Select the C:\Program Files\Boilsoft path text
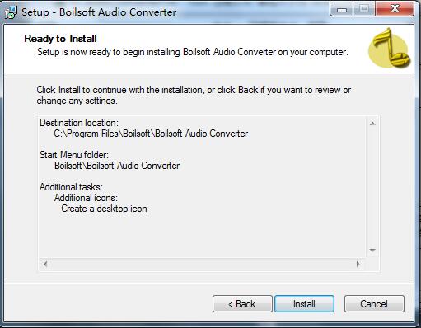Viewport: 421px width, 328px height. click(x=151, y=134)
